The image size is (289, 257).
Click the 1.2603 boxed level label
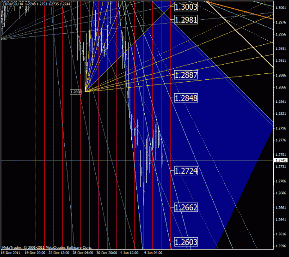[x=186, y=242]
